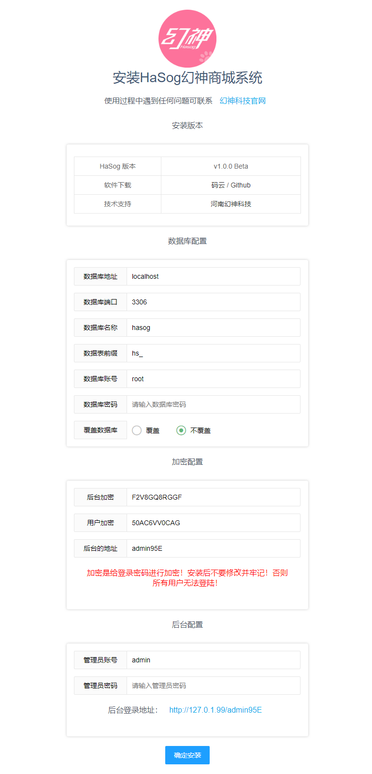Focus the 后台加密 key field
Viewport: 372px width, 774px height.
pyautogui.click(x=214, y=497)
